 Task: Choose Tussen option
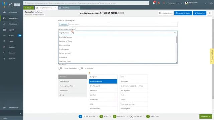134,99
